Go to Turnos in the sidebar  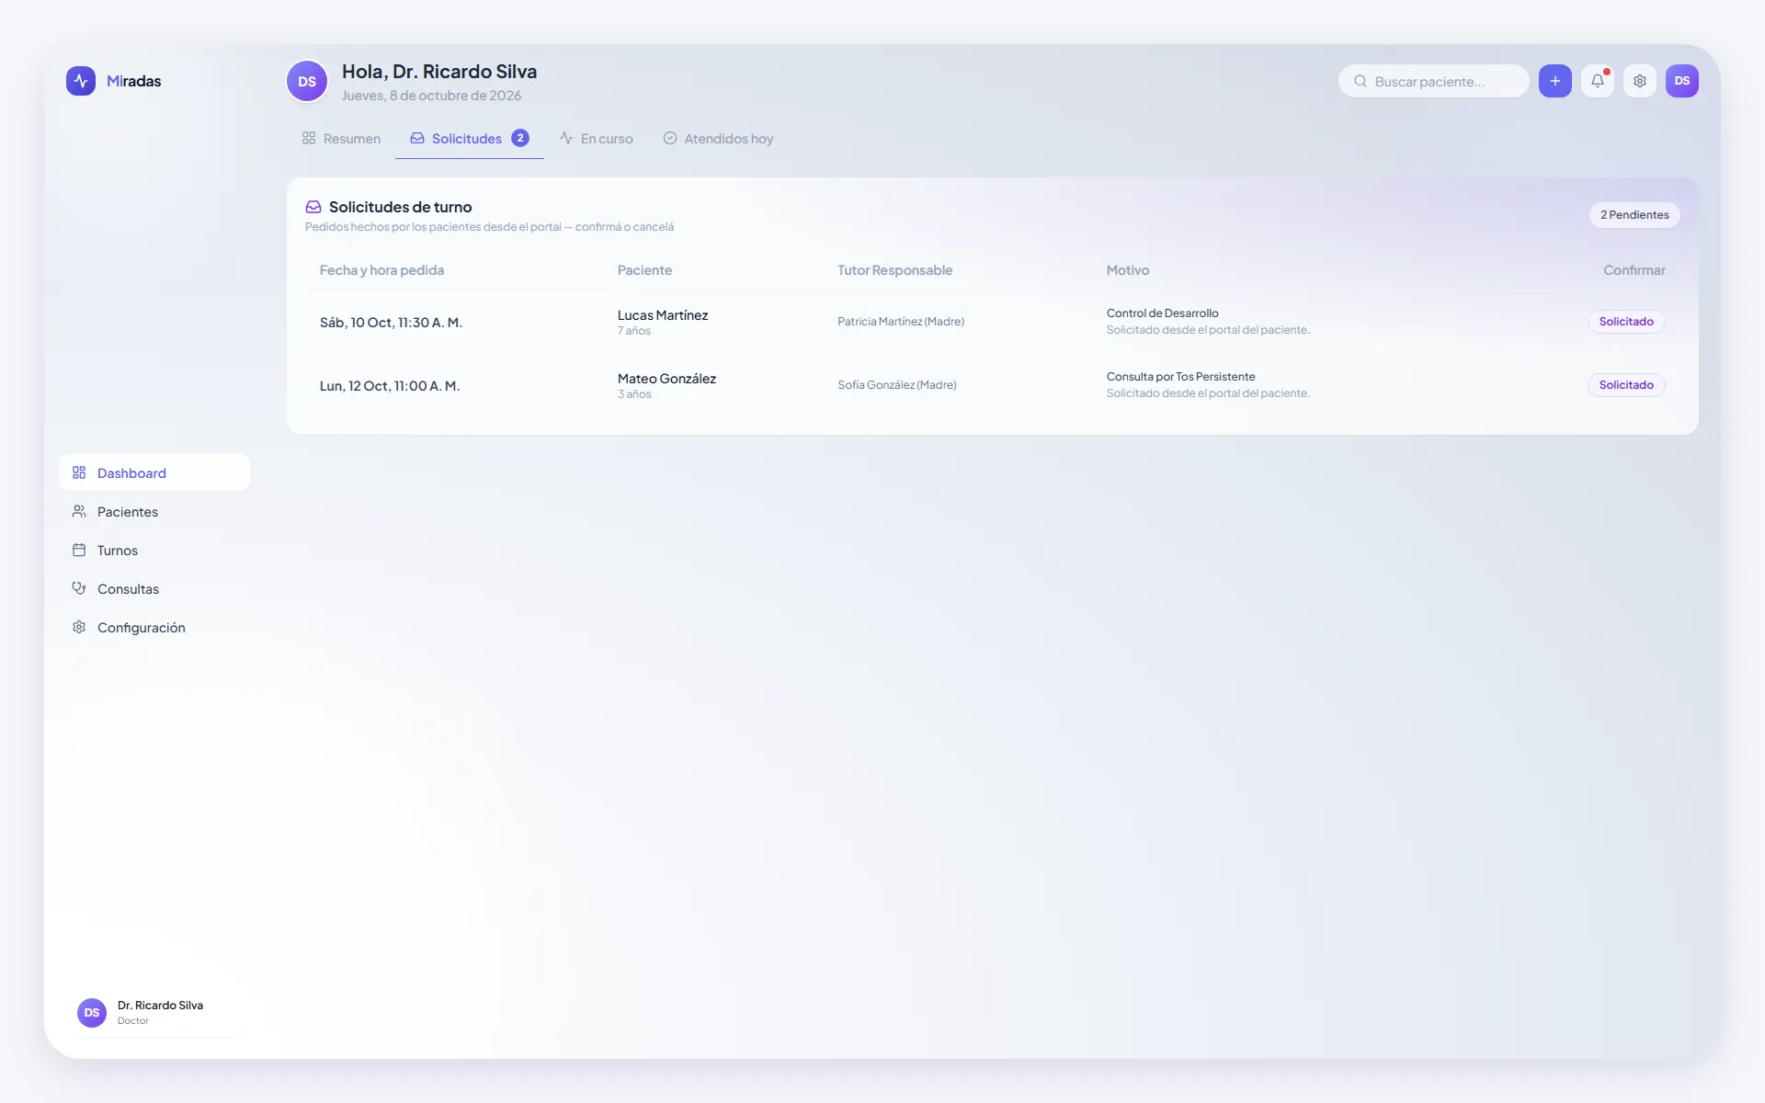pos(154,550)
